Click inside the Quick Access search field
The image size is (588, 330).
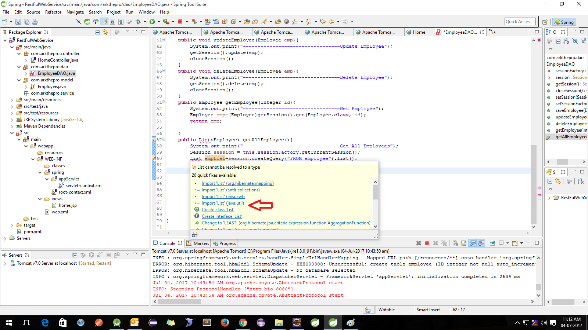[520, 21]
